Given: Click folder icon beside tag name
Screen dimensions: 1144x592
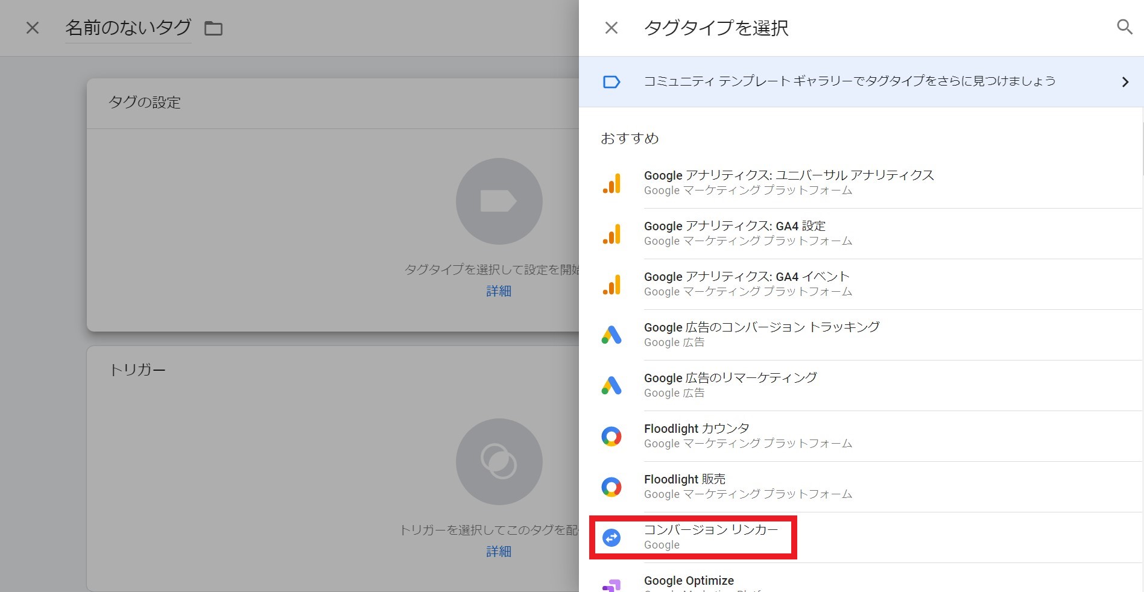Looking at the screenshot, I should (213, 28).
